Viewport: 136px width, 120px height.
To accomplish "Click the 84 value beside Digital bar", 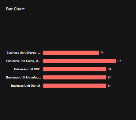I will coord(109,86).
